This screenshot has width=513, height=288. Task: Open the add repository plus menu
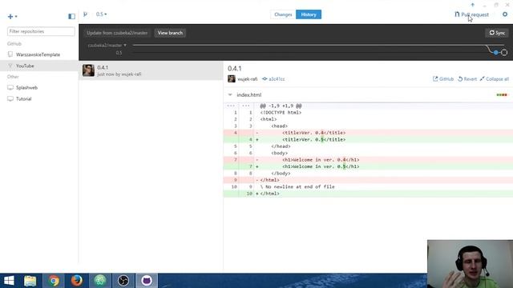(x=13, y=16)
